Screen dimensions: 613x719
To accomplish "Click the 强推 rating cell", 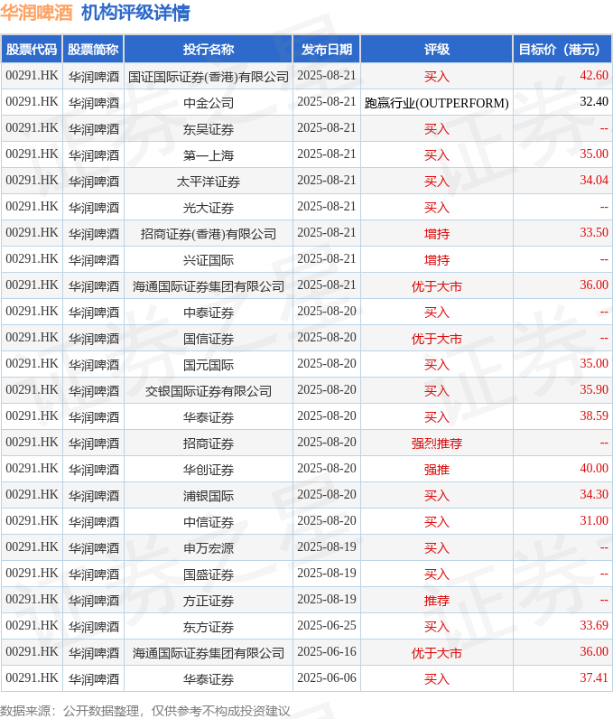I will 437,469.
